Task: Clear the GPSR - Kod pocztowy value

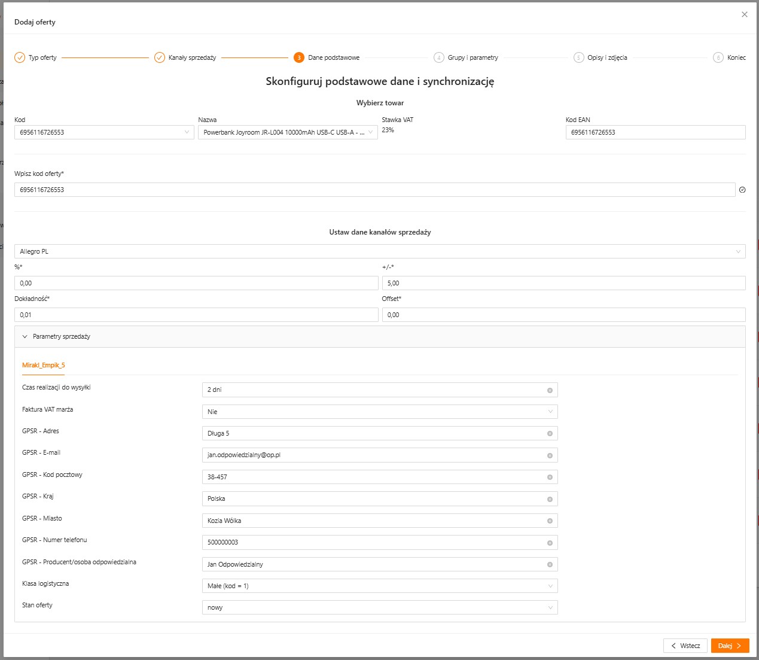Action: point(550,477)
